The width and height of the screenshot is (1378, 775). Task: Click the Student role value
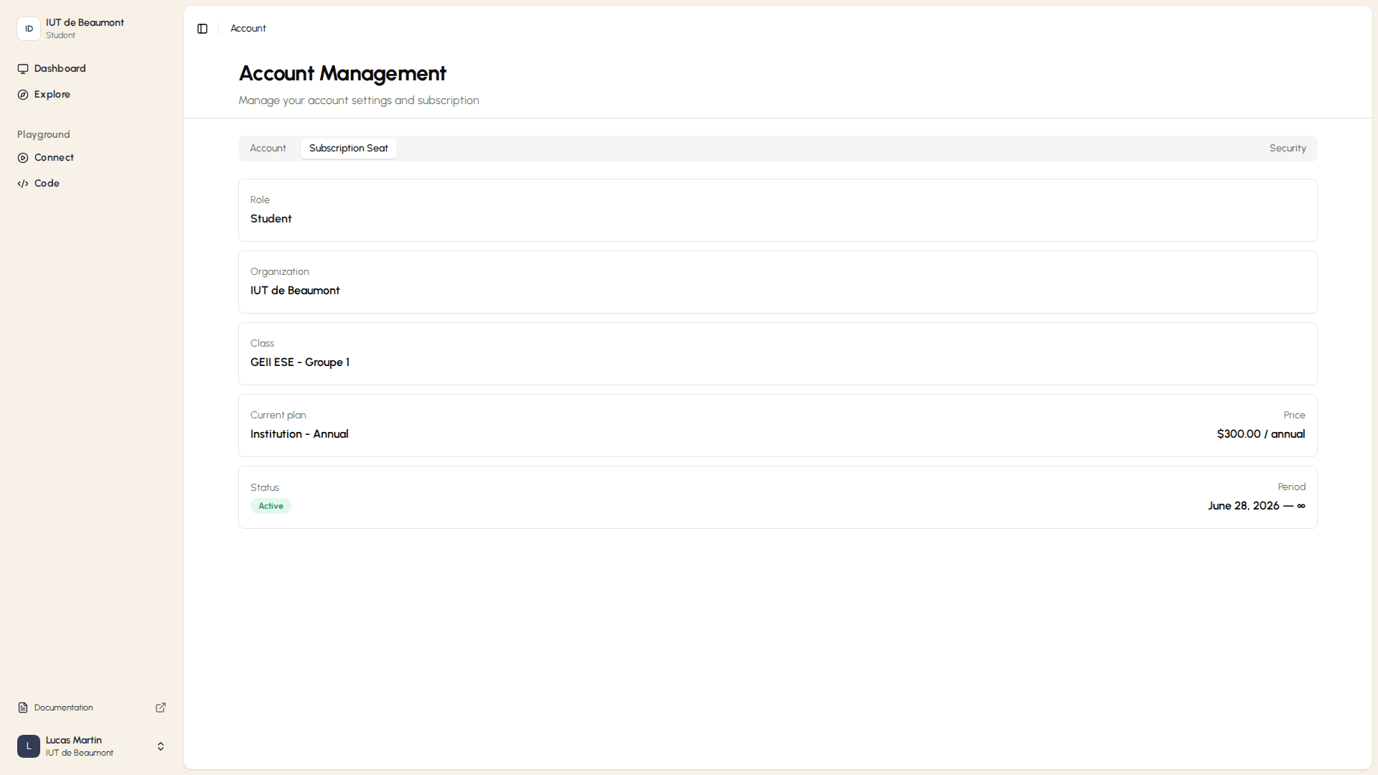[x=271, y=219]
